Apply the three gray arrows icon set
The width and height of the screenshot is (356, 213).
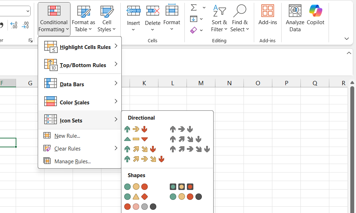[x=181, y=129]
